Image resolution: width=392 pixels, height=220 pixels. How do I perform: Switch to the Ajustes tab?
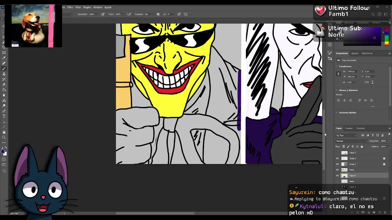pyautogui.click(x=355, y=53)
